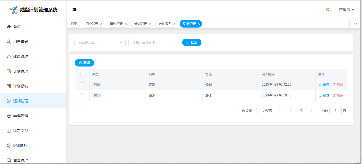The width and height of the screenshot is (362, 164).
Task: Open 首页 in the sidebar menu
Action: tap(33, 26)
